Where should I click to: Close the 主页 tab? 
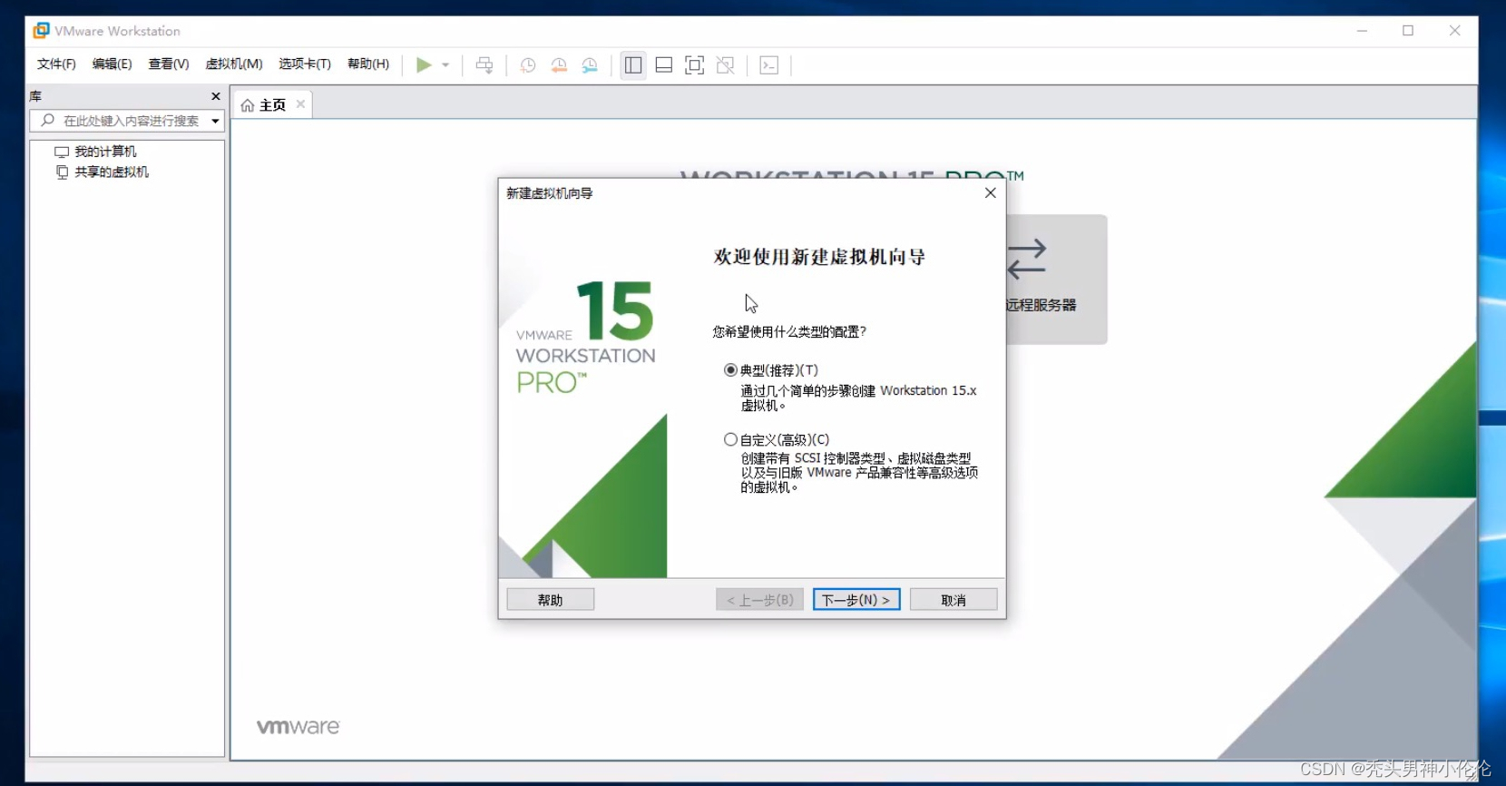[x=300, y=104]
